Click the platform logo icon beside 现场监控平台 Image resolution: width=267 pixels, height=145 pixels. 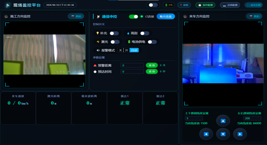coord(8,5)
